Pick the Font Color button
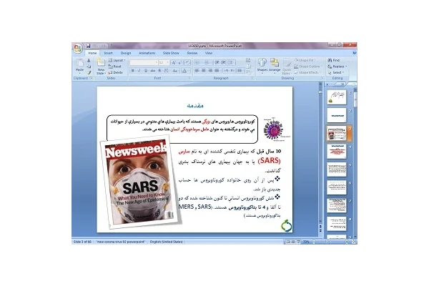The image size is (429, 286). coord(186,71)
